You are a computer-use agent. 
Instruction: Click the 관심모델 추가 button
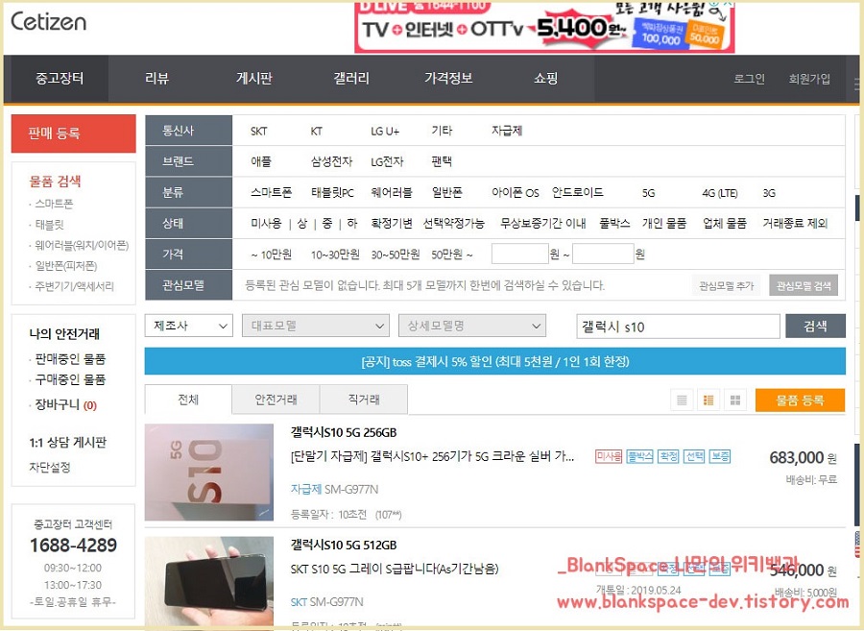tap(727, 285)
